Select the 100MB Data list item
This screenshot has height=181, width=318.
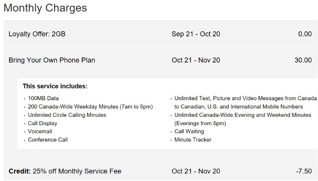pos(43,98)
